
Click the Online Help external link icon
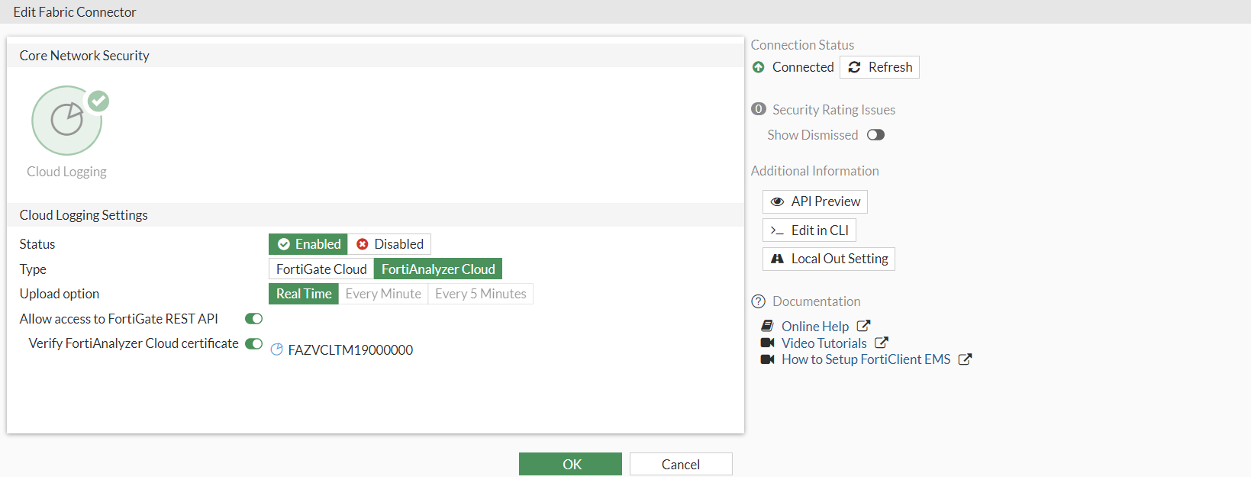(863, 326)
